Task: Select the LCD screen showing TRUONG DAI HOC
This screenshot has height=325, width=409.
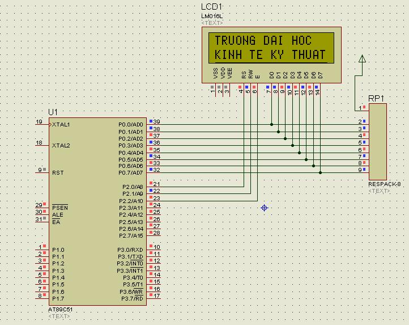Action: (x=271, y=48)
